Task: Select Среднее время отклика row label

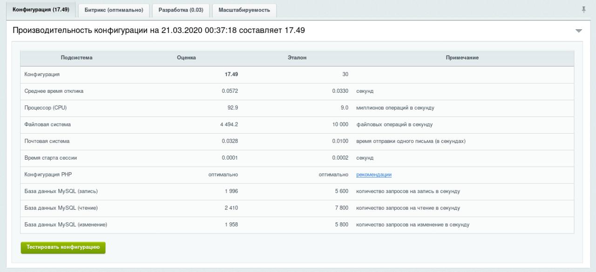Action: pyautogui.click(x=54, y=91)
